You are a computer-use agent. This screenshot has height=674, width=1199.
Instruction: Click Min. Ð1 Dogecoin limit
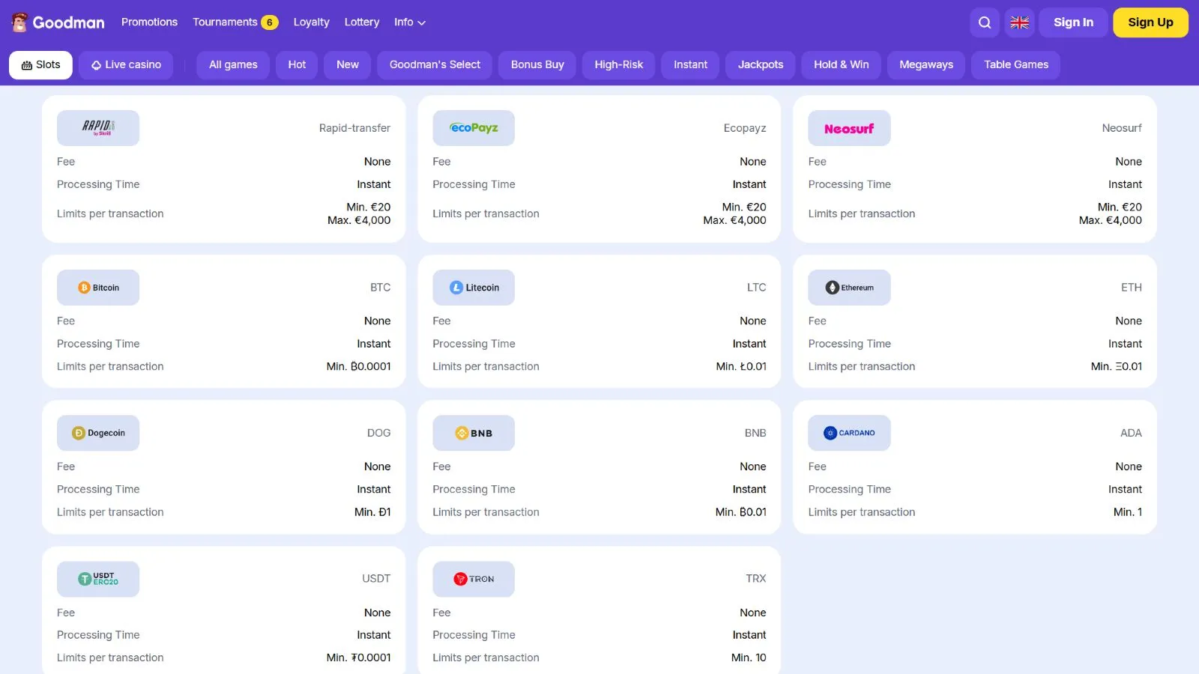[372, 512]
